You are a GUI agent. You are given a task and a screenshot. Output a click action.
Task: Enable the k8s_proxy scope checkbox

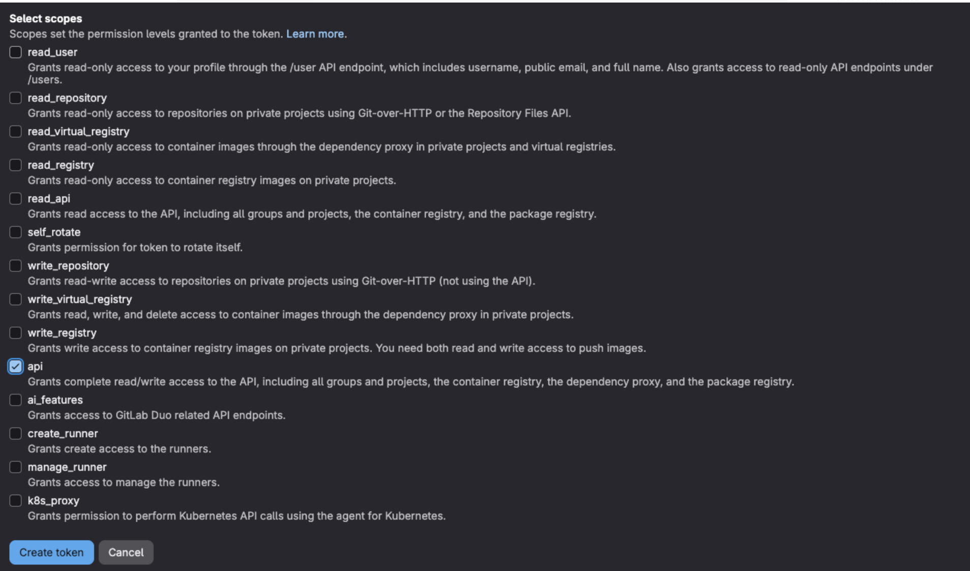tap(16, 501)
